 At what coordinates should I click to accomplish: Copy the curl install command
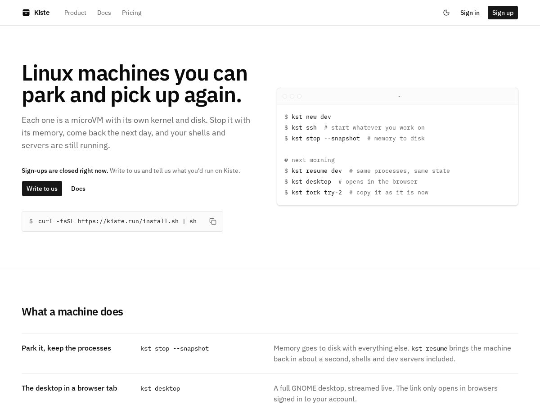point(213,221)
